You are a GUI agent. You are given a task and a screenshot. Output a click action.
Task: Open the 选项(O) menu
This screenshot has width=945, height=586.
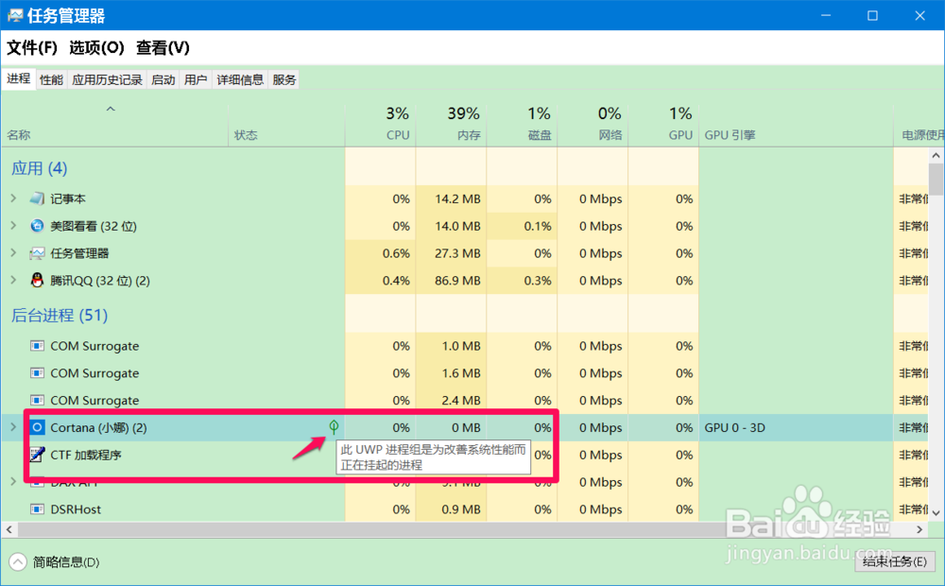(x=96, y=47)
